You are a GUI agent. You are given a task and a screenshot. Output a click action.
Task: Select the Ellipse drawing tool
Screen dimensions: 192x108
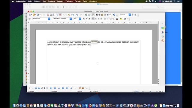pos(39,88)
